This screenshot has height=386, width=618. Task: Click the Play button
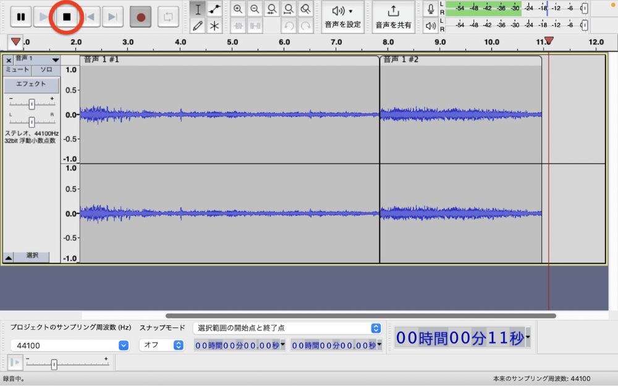click(43, 17)
